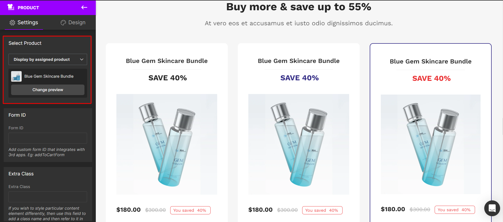Click the red SAVE 40% text
Image resolution: width=503 pixels, height=222 pixels.
pos(431,78)
